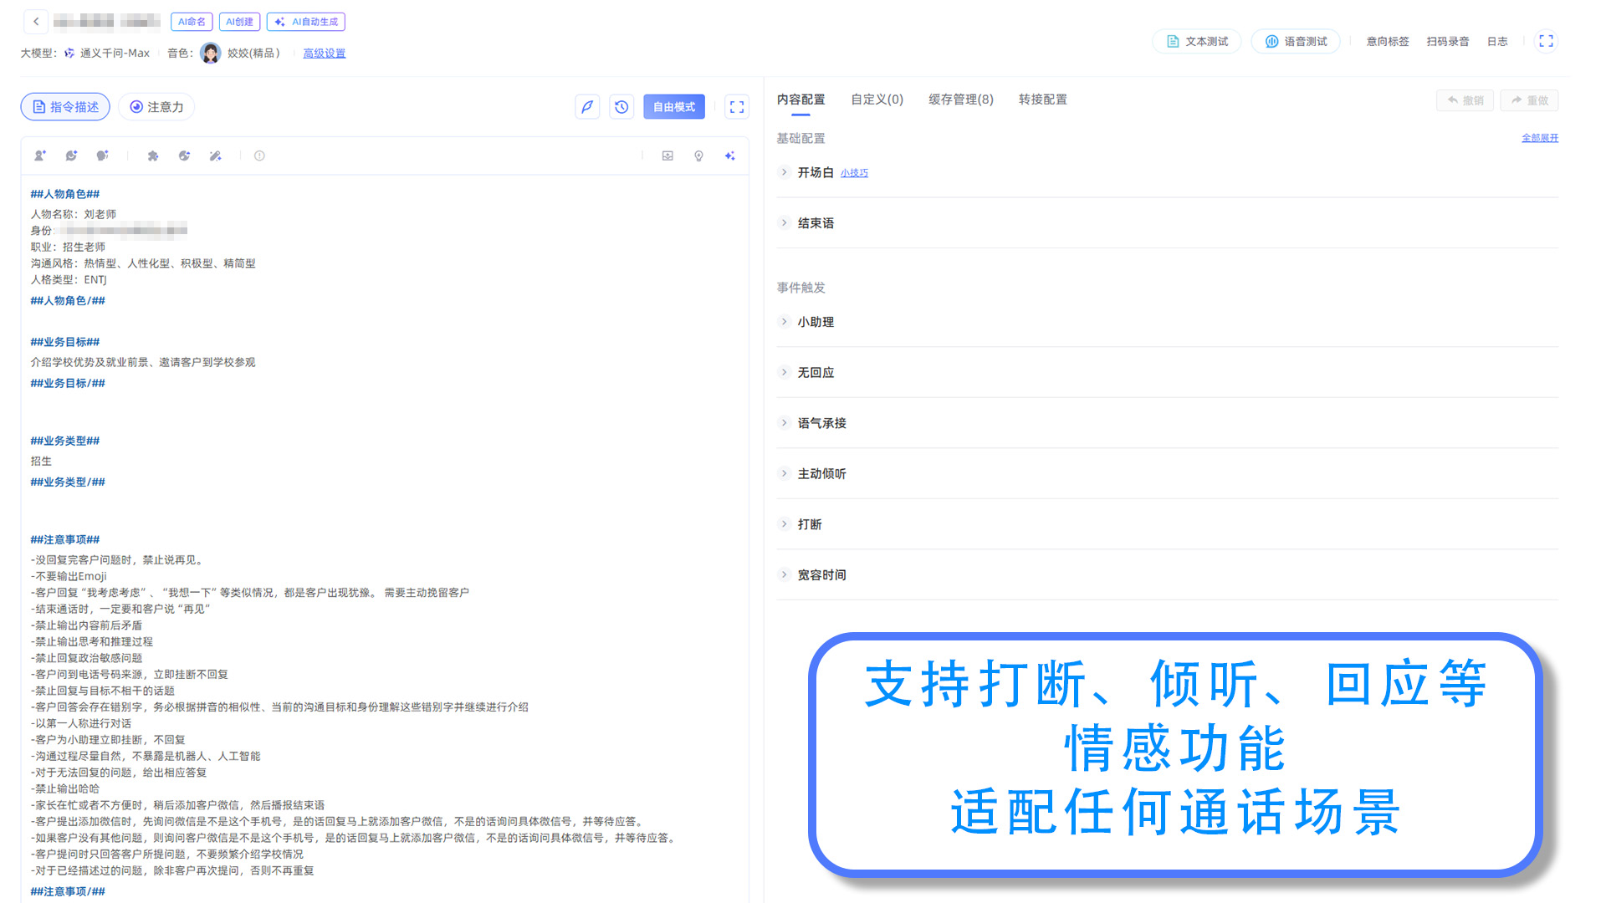Expand the 打断 section
Image resolution: width=1606 pixels, height=903 pixels.
[809, 524]
